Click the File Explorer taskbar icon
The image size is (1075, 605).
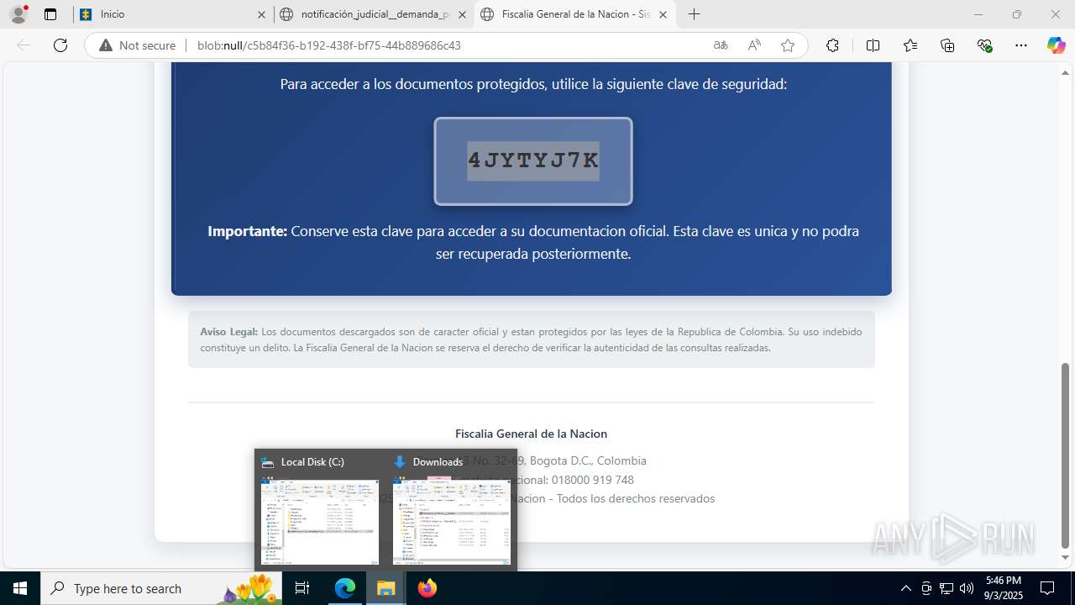pos(385,588)
